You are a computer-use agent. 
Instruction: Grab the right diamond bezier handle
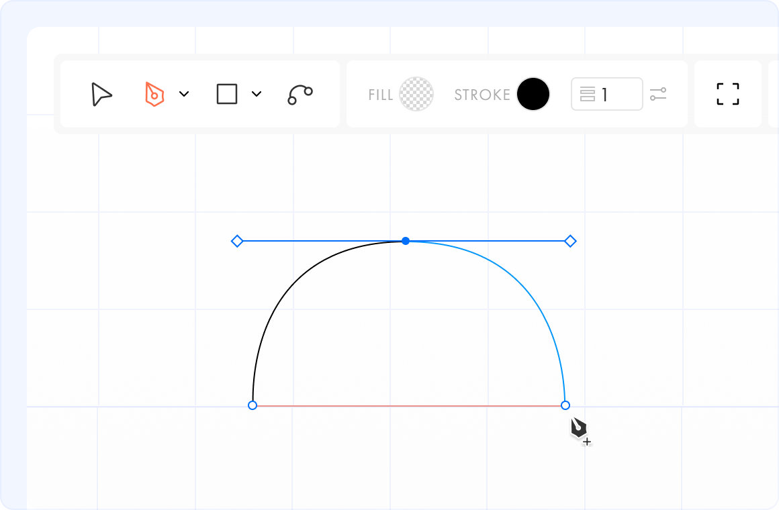click(570, 240)
